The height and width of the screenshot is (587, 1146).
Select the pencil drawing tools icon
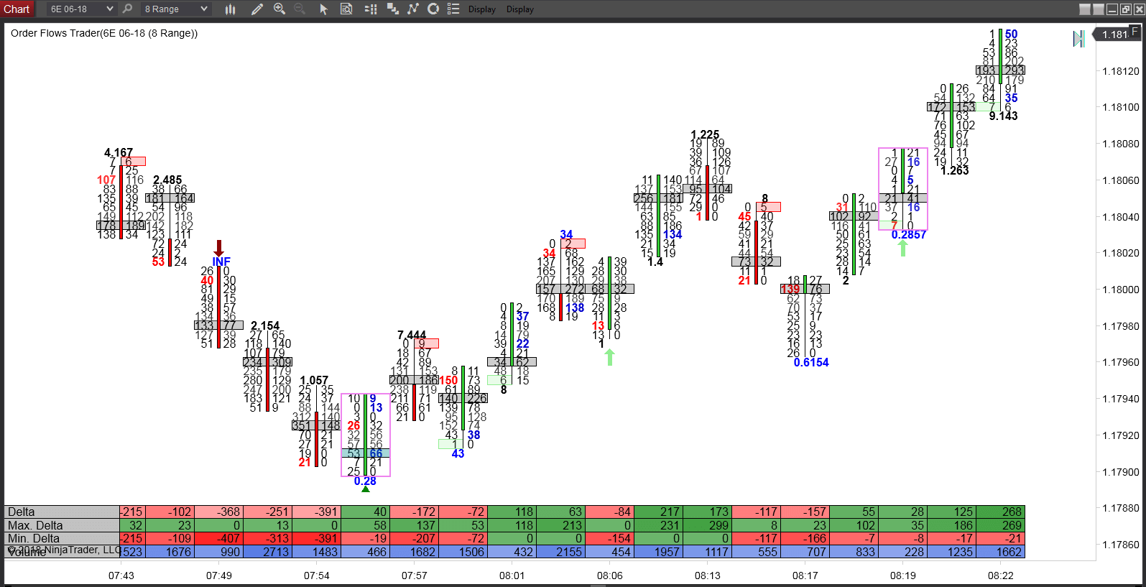click(x=257, y=9)
